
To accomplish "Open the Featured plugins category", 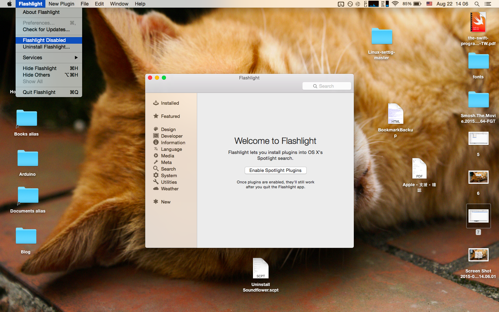I will (x=170, y=116).
